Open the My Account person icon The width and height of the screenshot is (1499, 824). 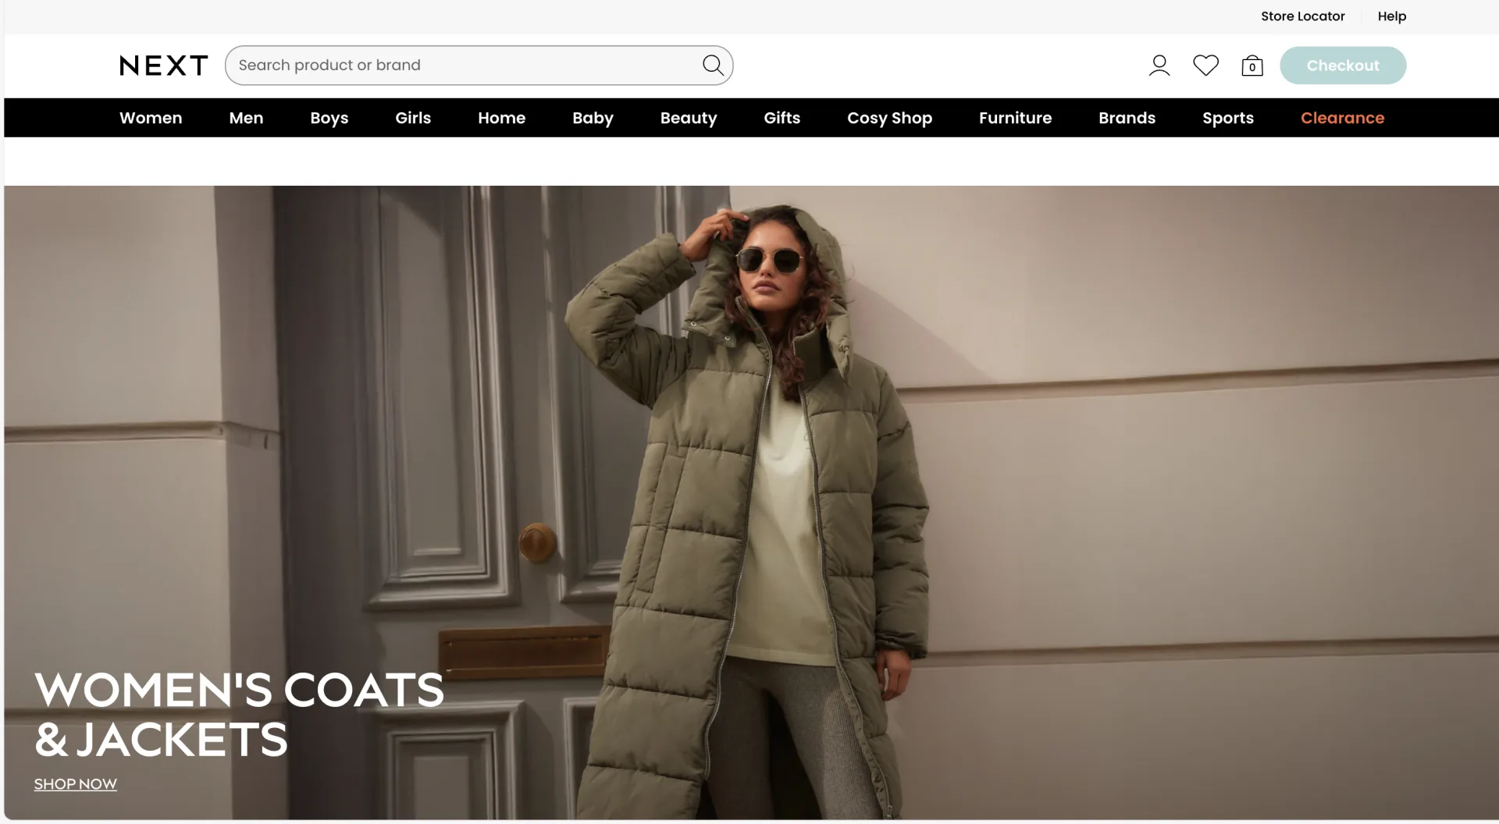point(1159,66)
